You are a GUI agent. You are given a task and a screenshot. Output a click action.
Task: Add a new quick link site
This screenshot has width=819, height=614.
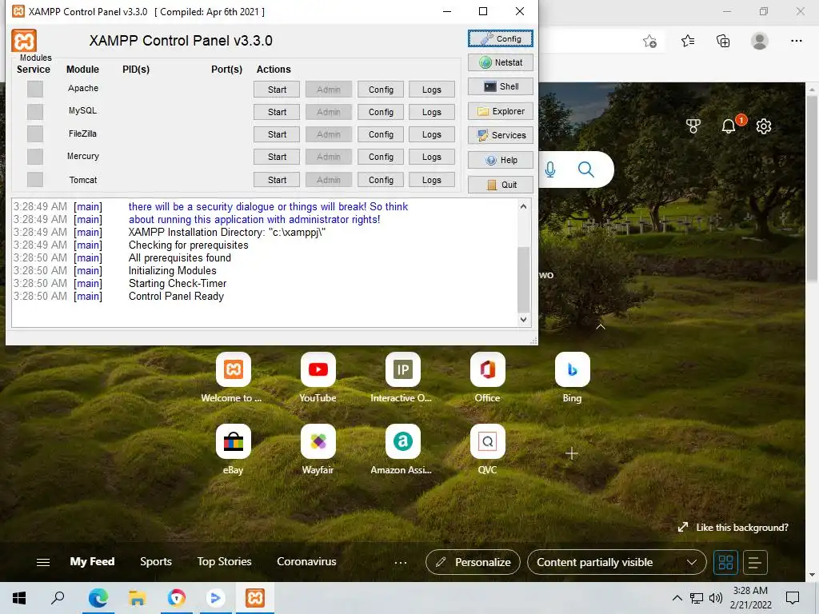(x=572, y=454)
